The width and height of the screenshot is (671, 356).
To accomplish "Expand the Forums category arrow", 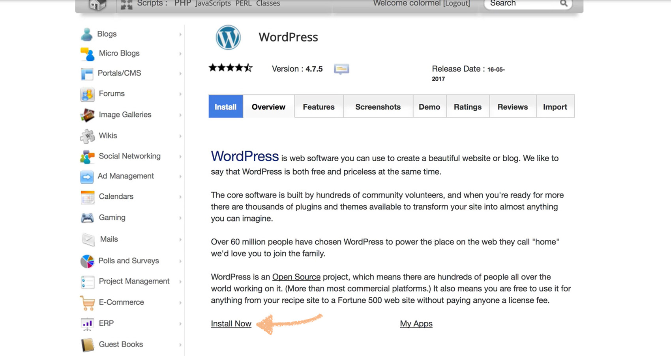I will [180, 94].
